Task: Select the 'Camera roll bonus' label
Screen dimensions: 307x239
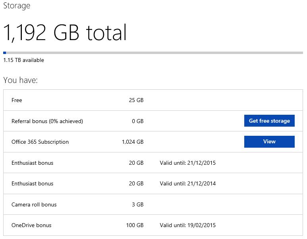Action: tap(34, 204)
